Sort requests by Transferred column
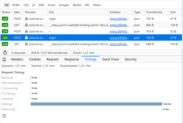 coord(154,12)
